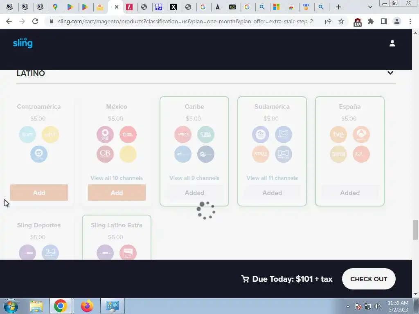419x314 pixels.
Task: Click the Sling Deportes card title
Action: [39, 225]
